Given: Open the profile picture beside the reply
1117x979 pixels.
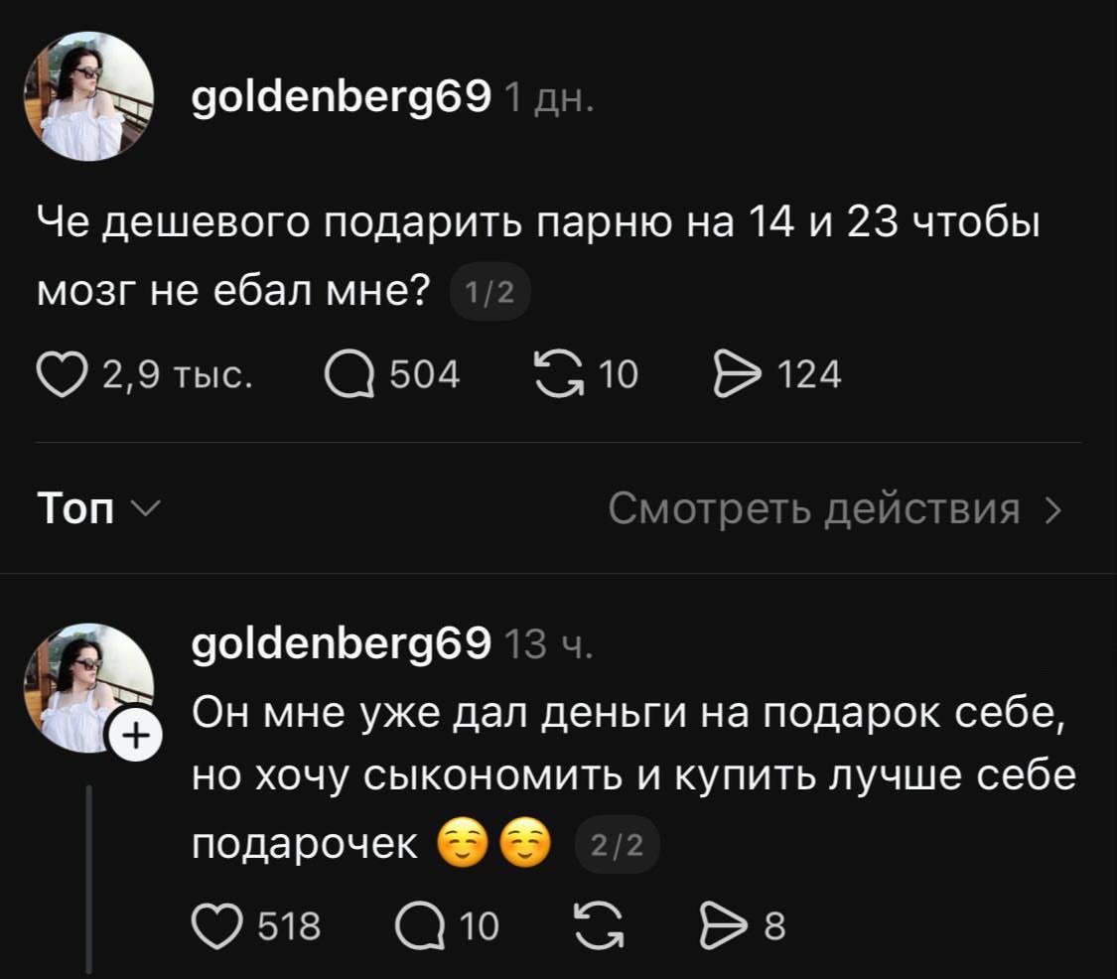Looking at the screenshot, I should tap(88, 685).
